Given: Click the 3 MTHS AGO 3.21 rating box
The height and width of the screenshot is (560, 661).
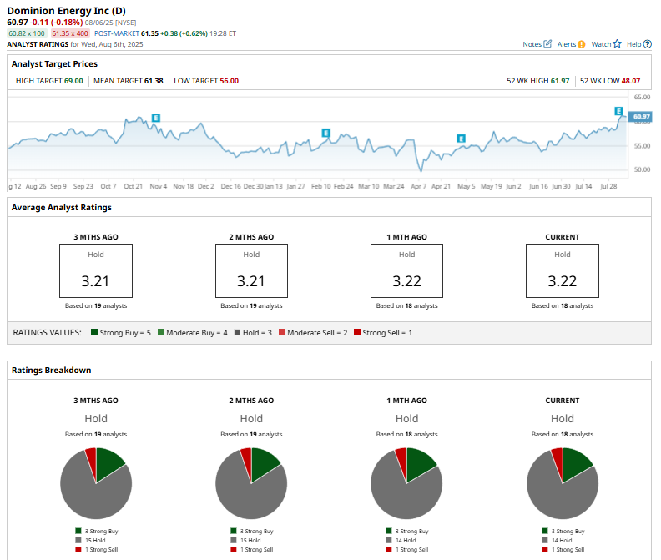Looking at the screenshot, I should [x=96, y=270].
